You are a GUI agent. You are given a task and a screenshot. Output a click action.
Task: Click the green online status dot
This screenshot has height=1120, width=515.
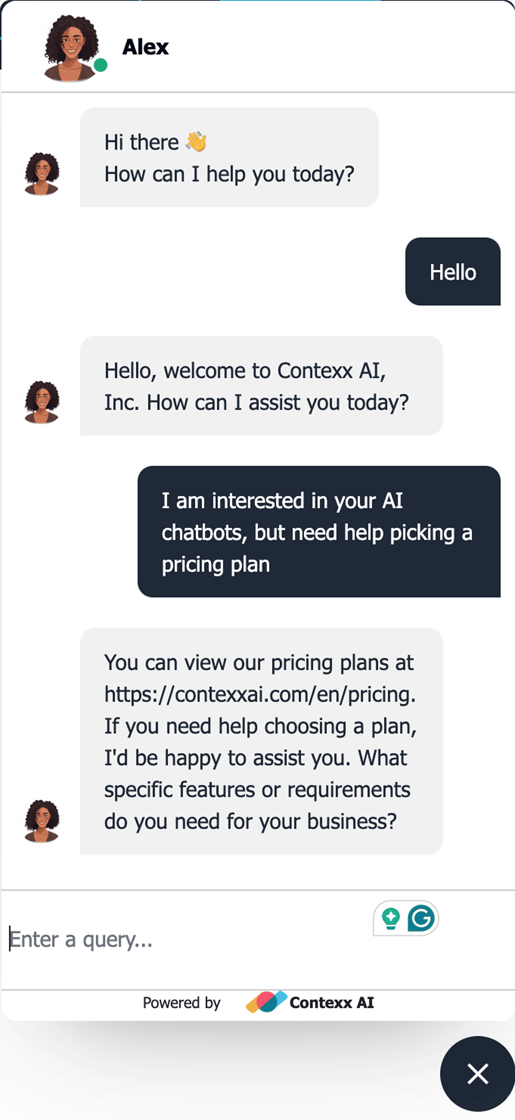[x=101, y=65]
